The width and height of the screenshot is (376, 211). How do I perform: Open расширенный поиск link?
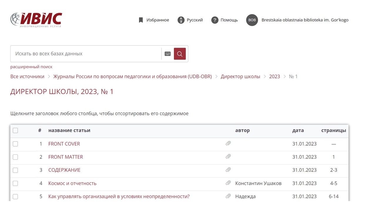click(31, 67)
